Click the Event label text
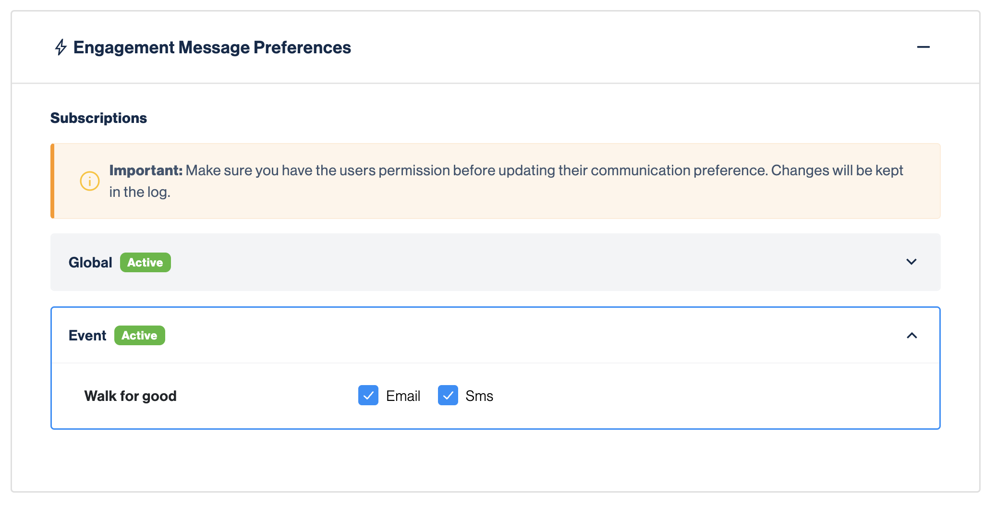Screen dimensions: 996x508 (x=87, y=336)
